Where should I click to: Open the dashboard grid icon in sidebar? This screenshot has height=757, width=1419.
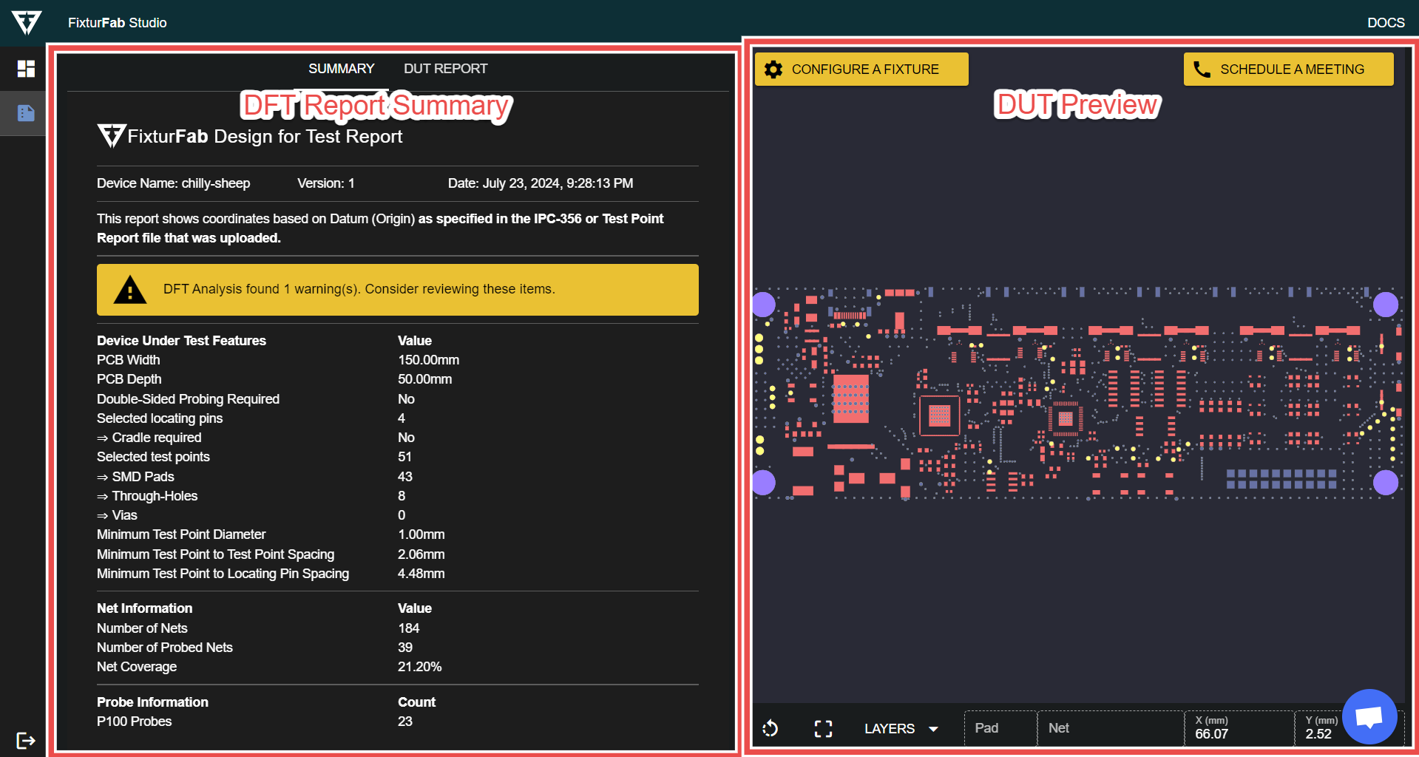26,69
